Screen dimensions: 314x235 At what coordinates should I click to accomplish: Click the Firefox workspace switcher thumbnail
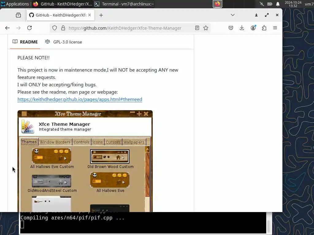217,4
